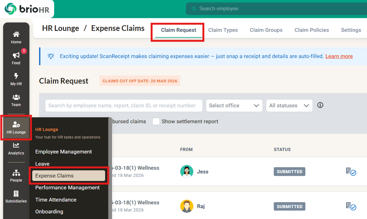Select Onboarding menu item
Viewport: 367px width, 219px height.
pos(49,212)
